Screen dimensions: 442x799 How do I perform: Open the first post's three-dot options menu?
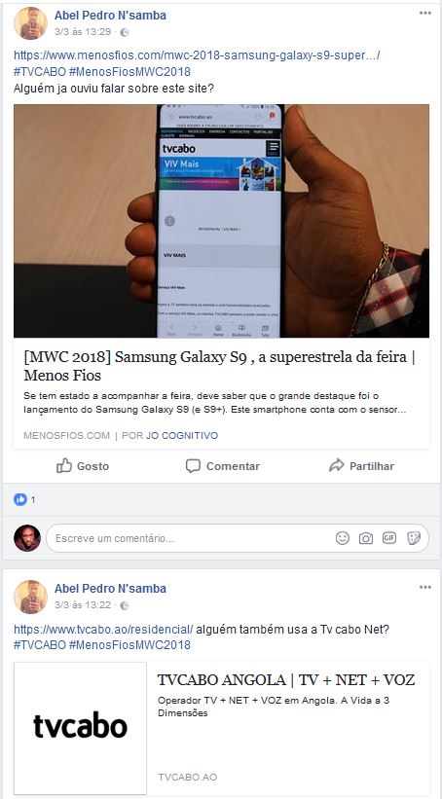[x=425, y=14]
